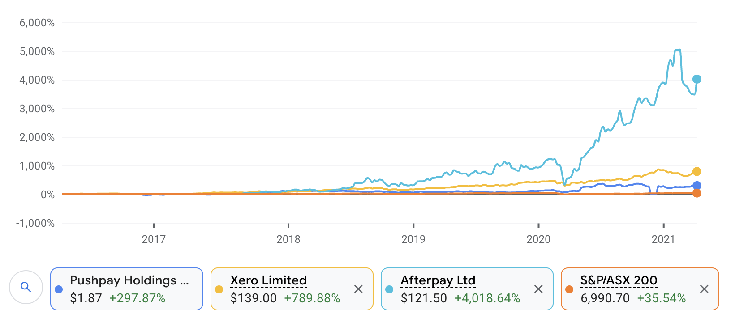The width and height of the screenshot is (731, 314).
Task: Open the Xero Limited link
Action: coord(268,280)
